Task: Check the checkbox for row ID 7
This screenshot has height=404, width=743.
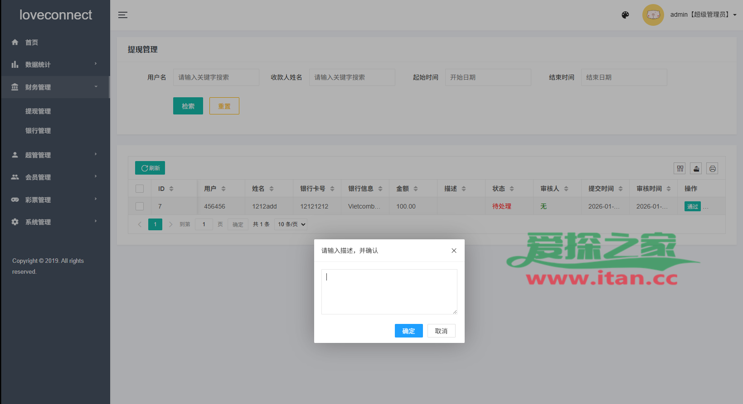Action: 140,206
